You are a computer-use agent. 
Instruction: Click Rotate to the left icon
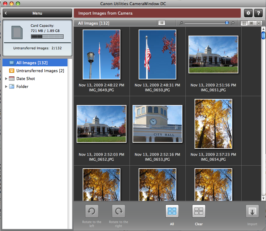[92, 211]
